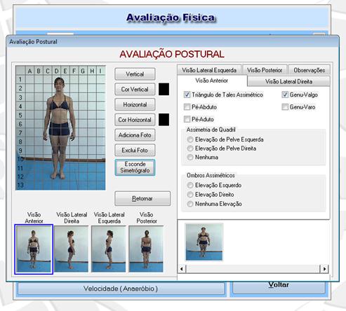Click the small photo in the lower preview strip

click(x=204, y=242)
